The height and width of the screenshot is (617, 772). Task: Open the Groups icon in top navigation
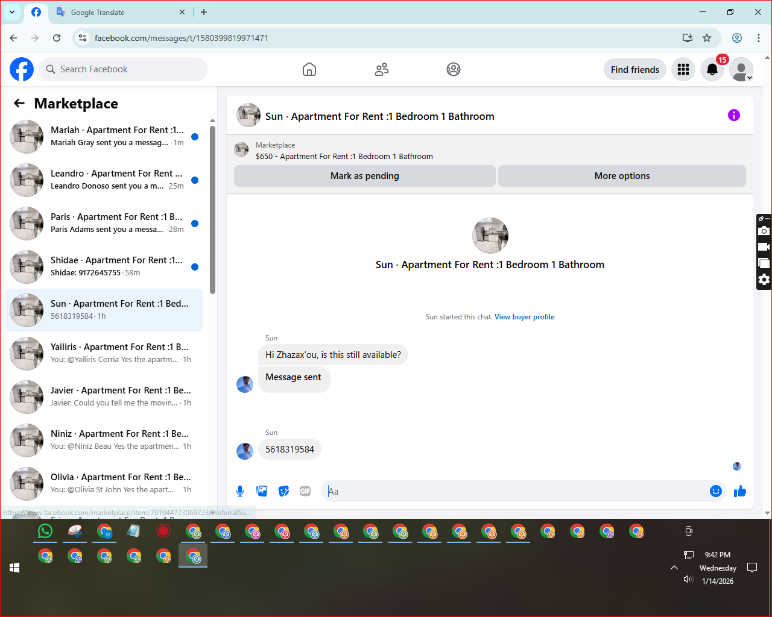(x=454, y=69)
